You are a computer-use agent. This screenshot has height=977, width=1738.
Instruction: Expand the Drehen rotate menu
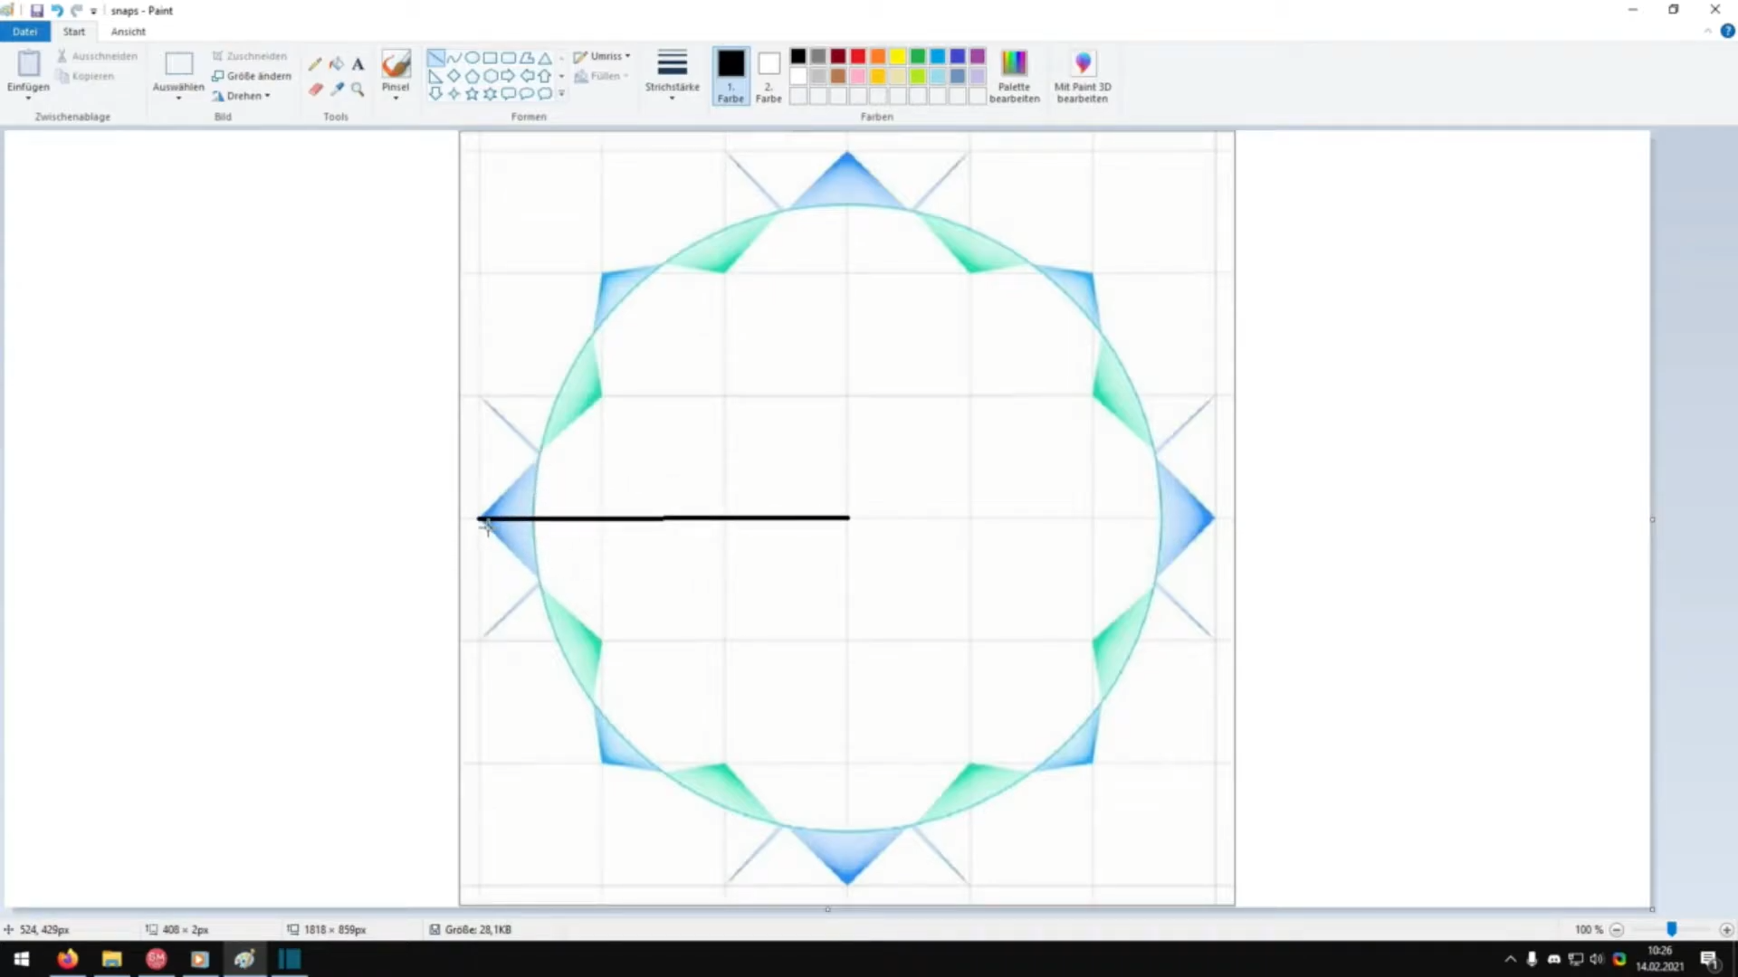click(x=243, y=96)
